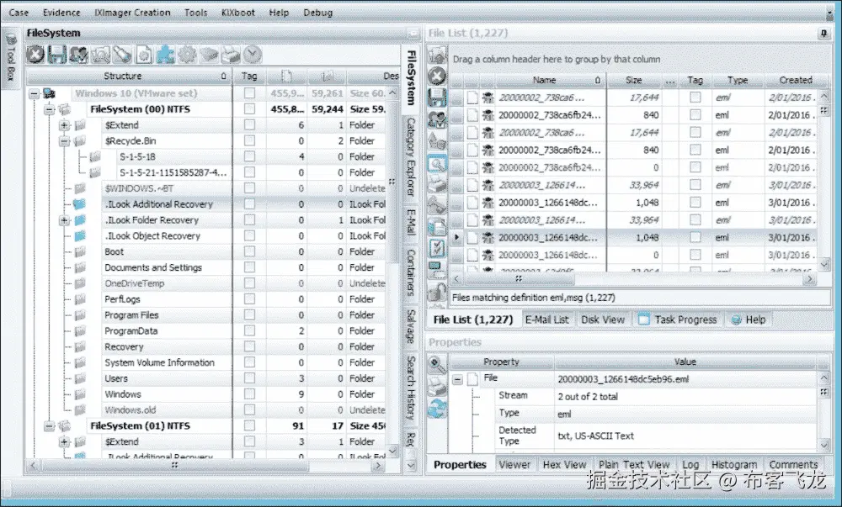Open the Category Explorer vertical tab
The height and width of the screenshot is (507, 842).
click(411, 157)
